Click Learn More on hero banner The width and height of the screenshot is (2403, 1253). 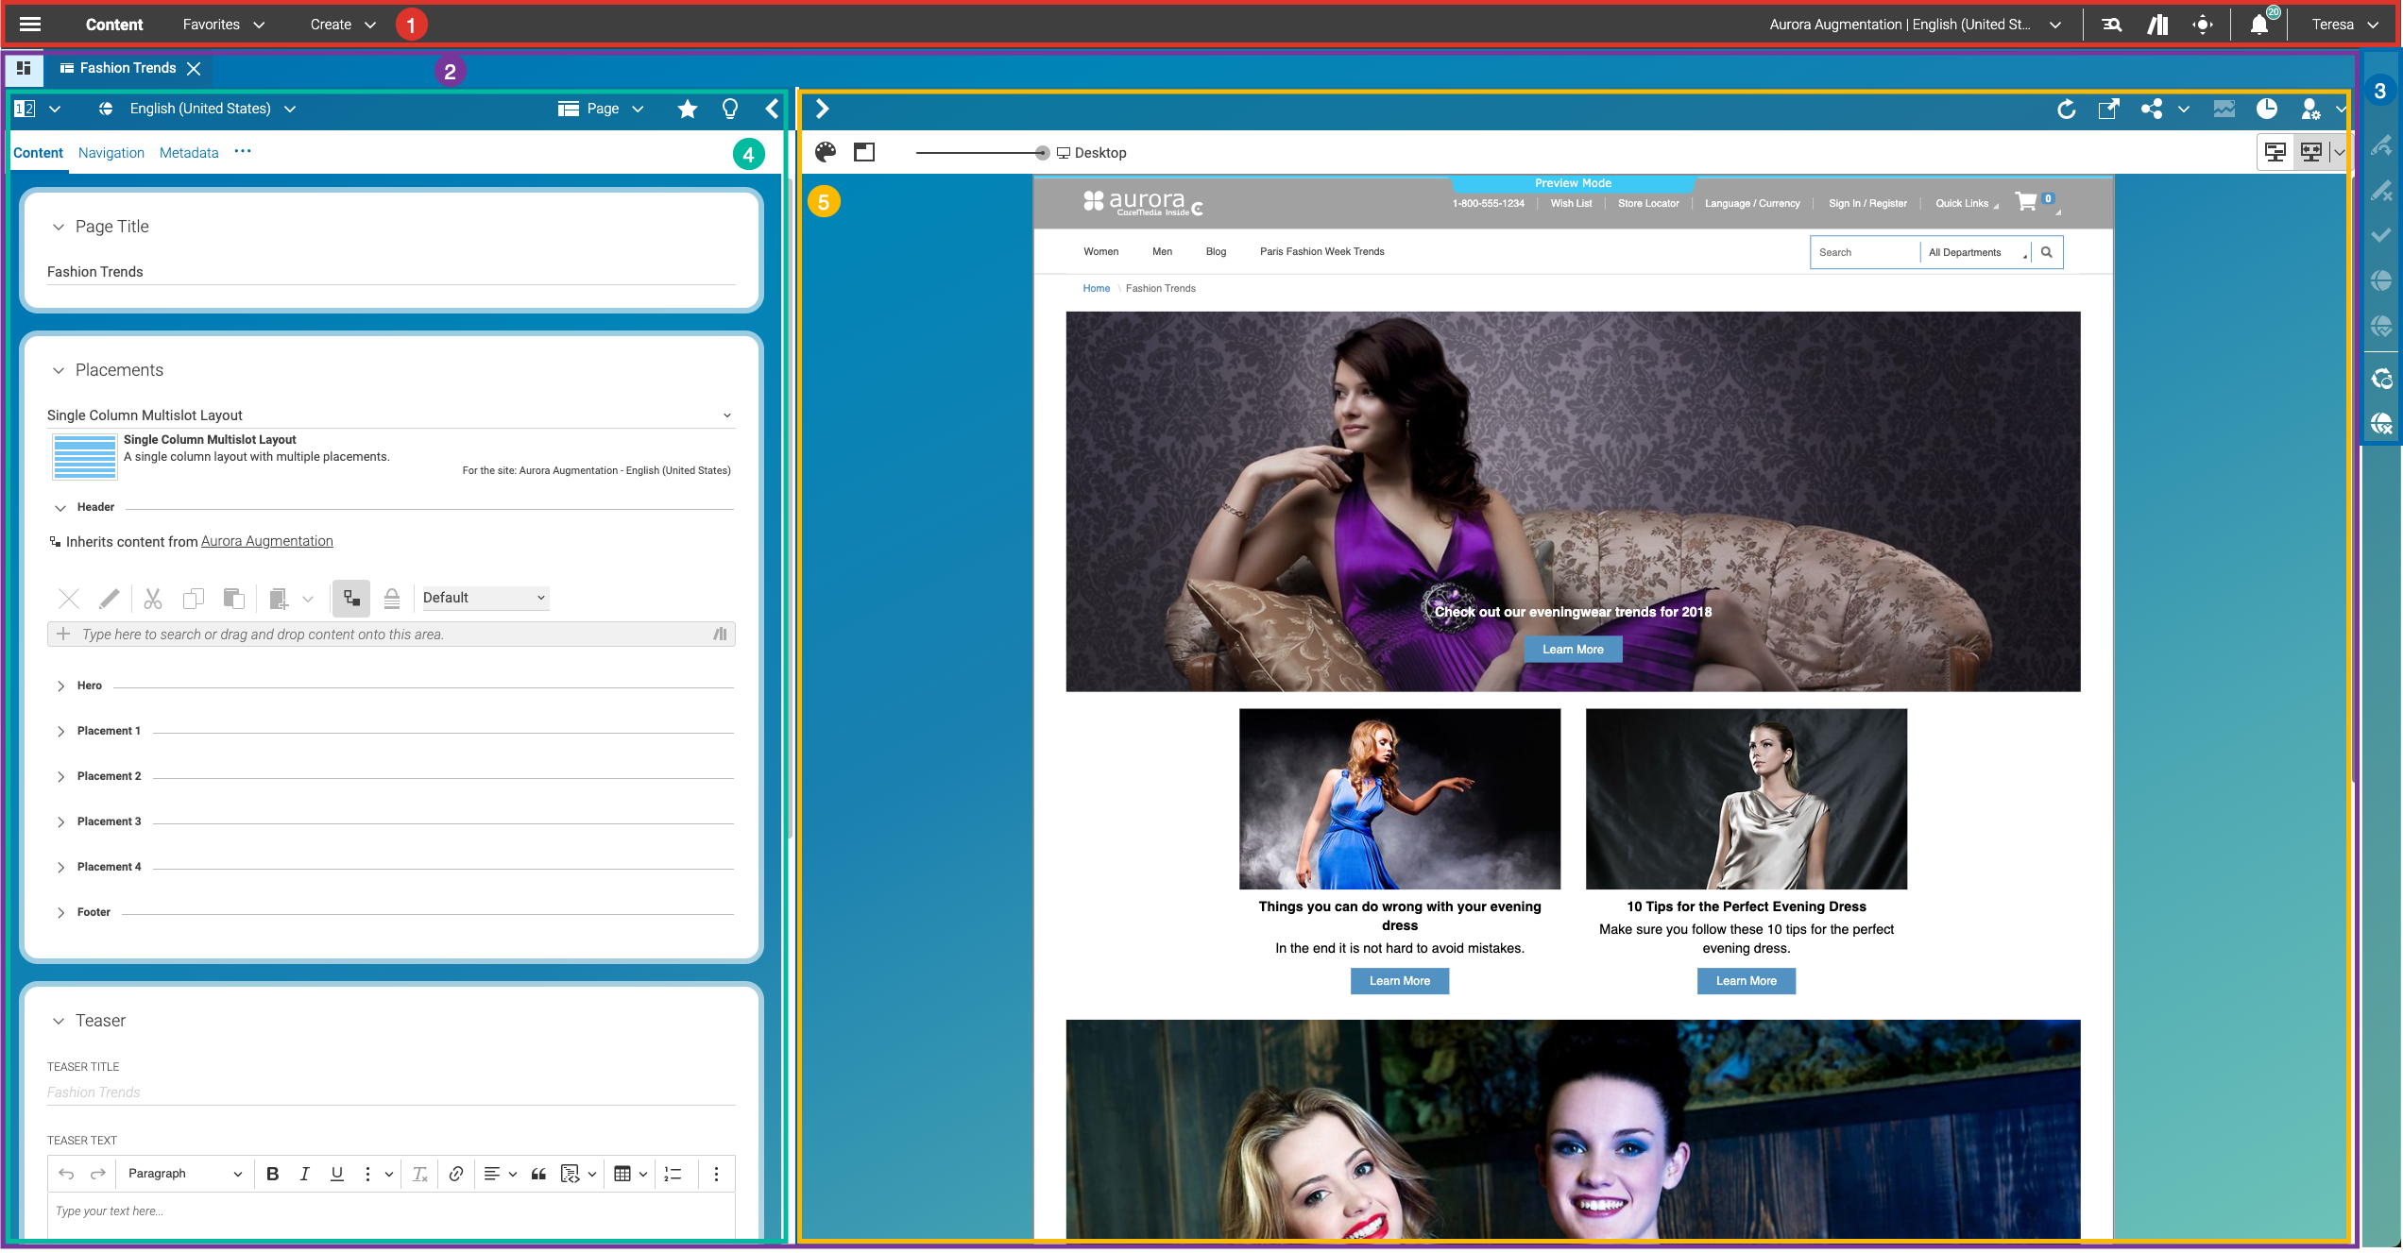click(x=1573, y=650)
